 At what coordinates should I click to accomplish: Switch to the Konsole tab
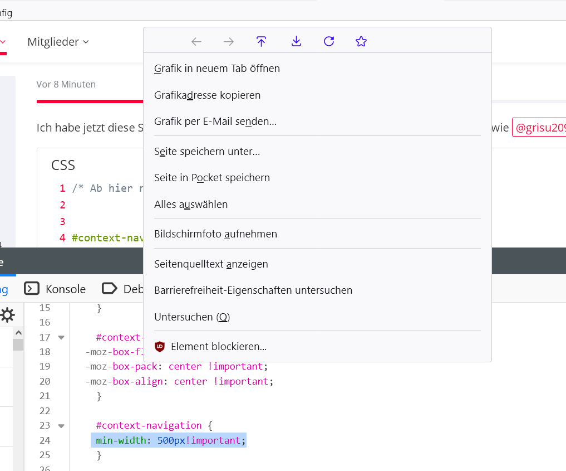tap(56, 289)
